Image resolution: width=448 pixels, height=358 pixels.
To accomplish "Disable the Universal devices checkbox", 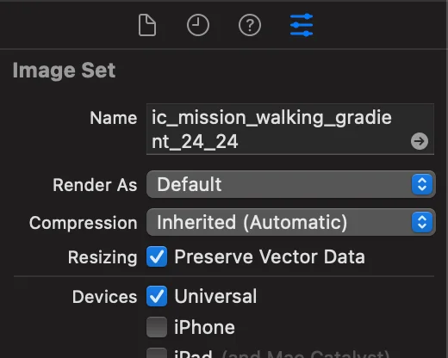I will click(x=157, y=296).
